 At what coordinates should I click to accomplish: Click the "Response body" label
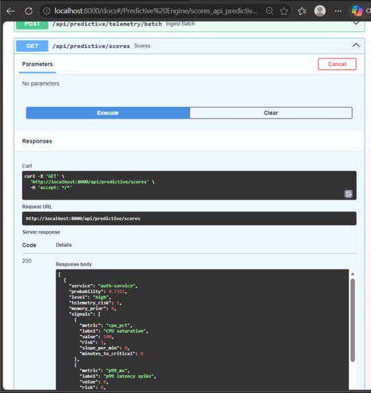pos(74,264)
